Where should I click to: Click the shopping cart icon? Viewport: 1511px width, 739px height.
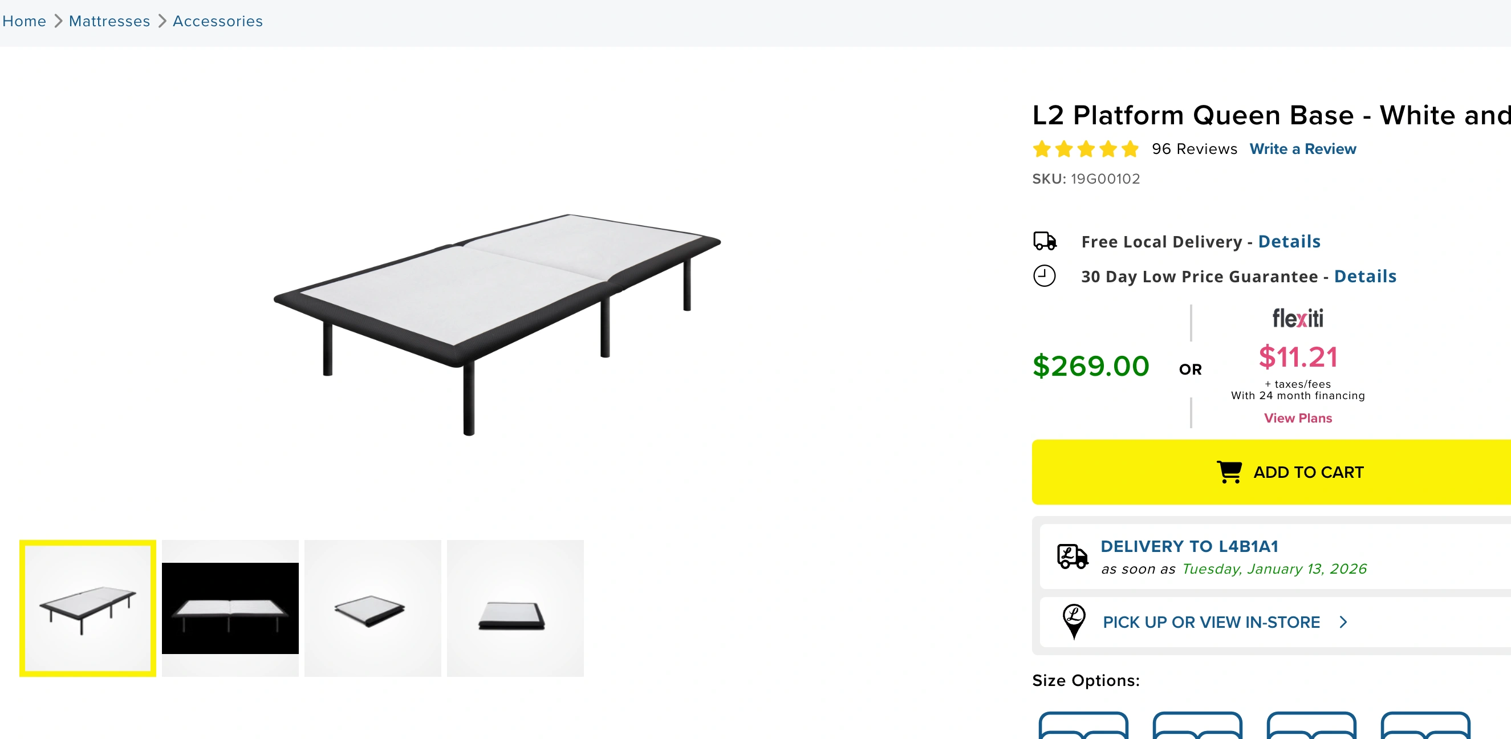[x=1229, y=472]
